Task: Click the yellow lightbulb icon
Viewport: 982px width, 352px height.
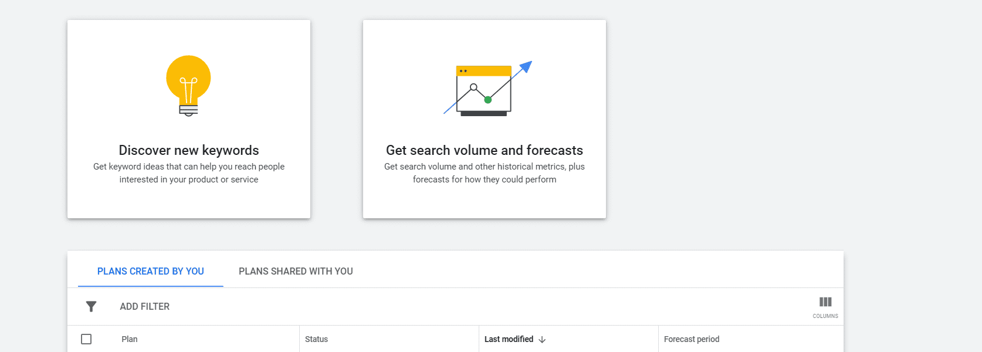Action: click(188, 86)
